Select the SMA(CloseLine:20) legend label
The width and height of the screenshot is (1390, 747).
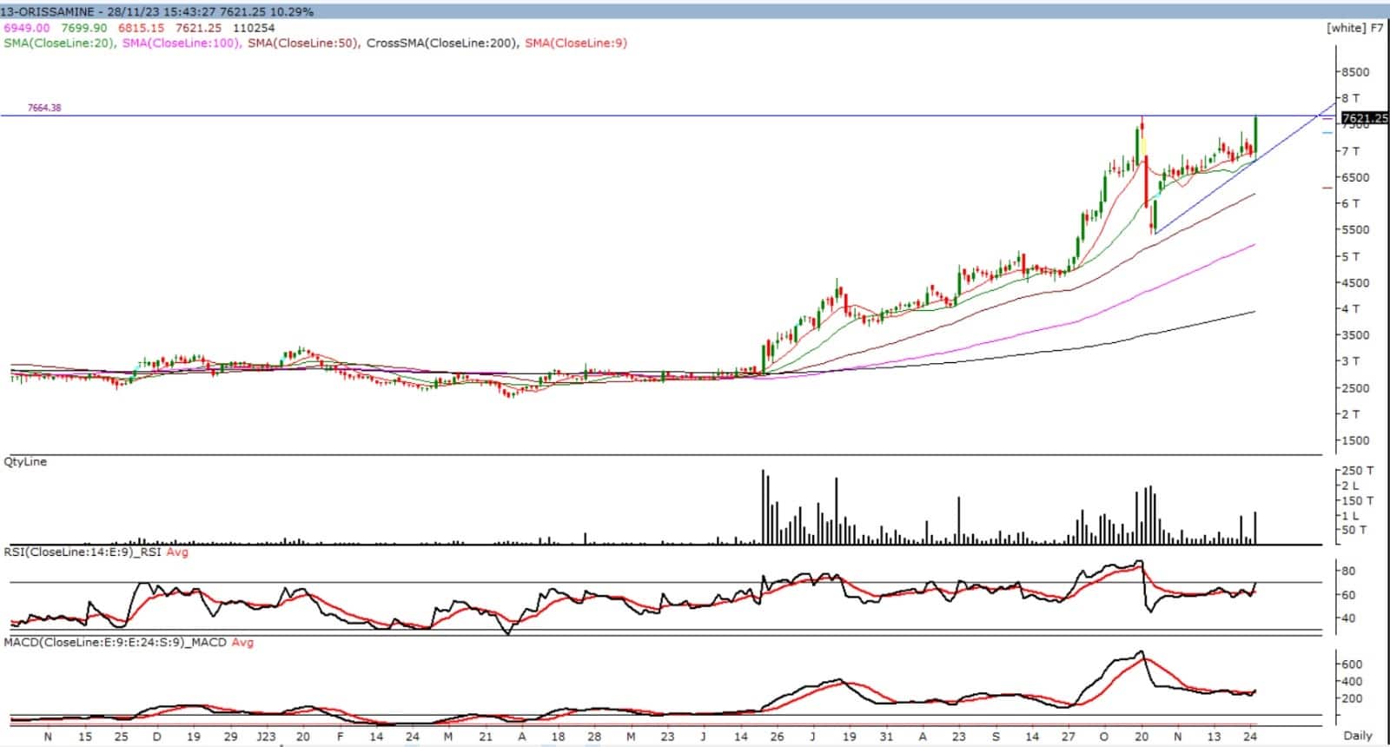click(59, 43)
